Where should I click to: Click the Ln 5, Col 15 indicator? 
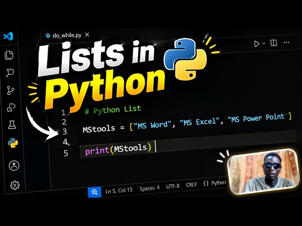119,190
